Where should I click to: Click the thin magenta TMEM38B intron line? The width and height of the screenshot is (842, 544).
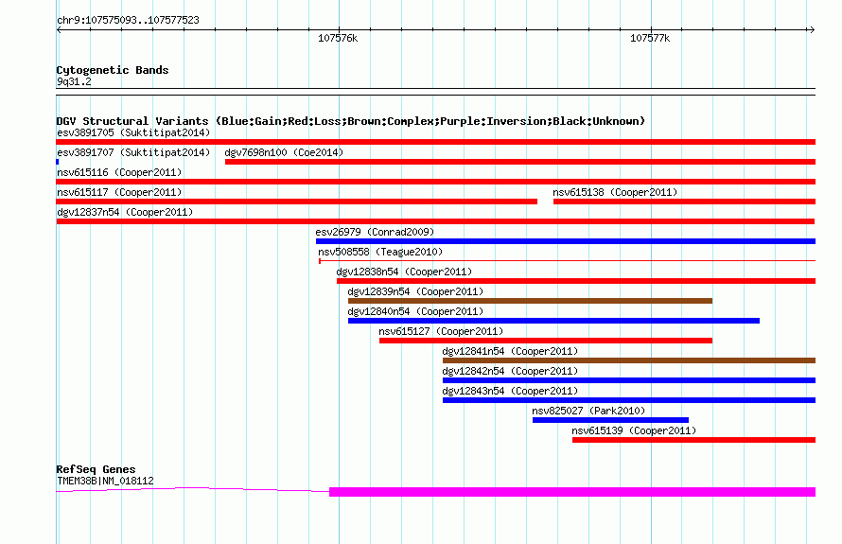pyautogui.click(x=193, y=489)
